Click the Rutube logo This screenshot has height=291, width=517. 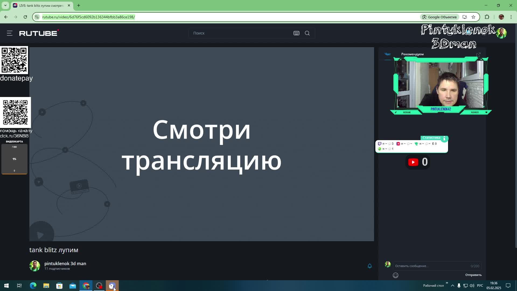coord(39,33)
